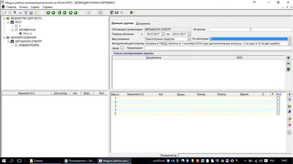
Task: Collapse the ПРОВЕРОЧН tree node
Action: click(x=12, y=30)
